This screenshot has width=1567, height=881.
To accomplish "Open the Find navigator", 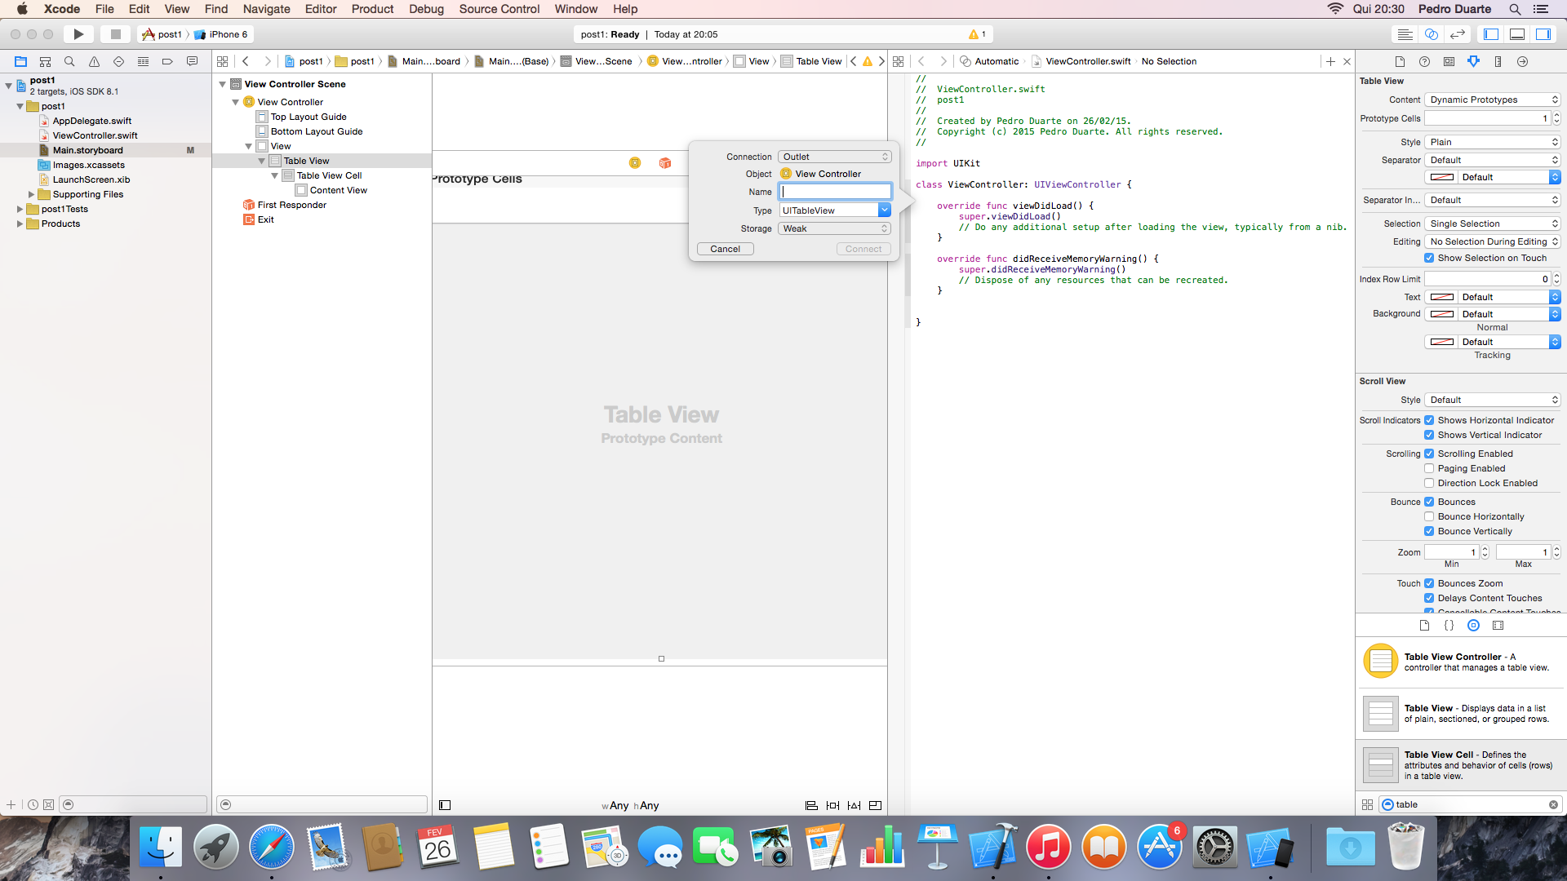I will pos(69,61).
